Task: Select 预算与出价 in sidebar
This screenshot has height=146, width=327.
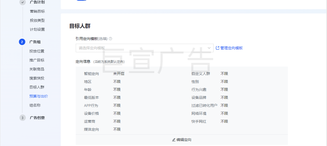Action: 39,96
